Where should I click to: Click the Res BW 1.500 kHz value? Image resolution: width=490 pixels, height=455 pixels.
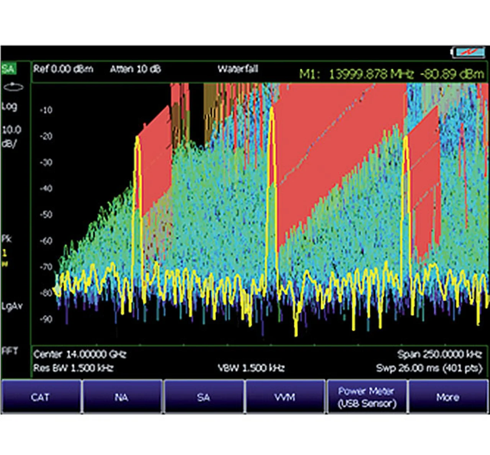[x=73, y=368]
